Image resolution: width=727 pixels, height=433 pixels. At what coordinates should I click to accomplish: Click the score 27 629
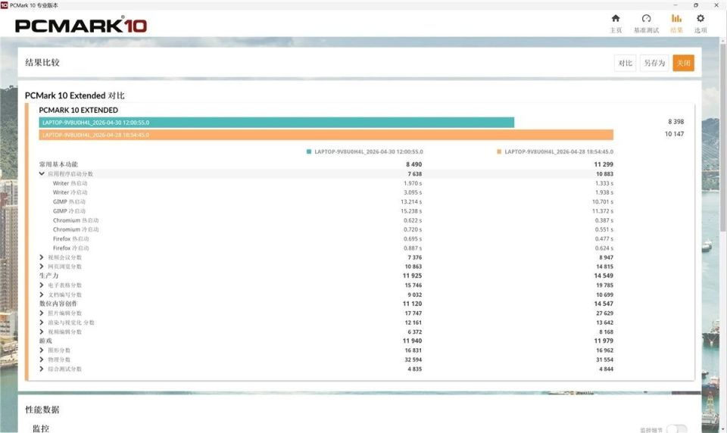tap(604, 313)
